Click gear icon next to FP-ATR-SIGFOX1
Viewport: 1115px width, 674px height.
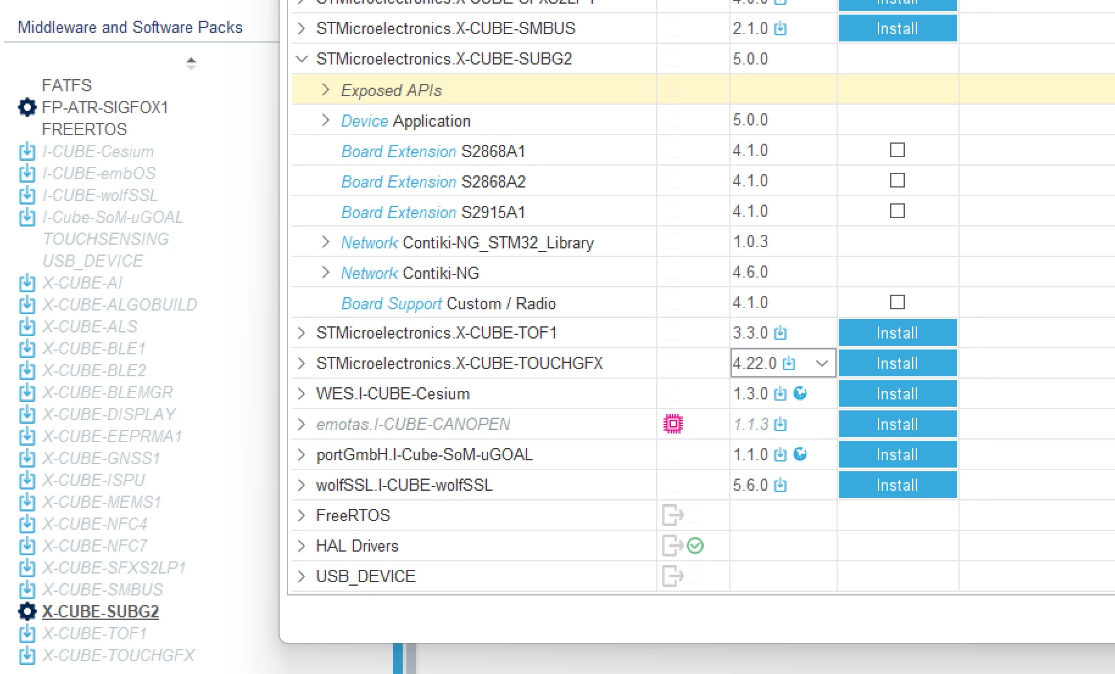pyautogui.click(x=27, y=107)
